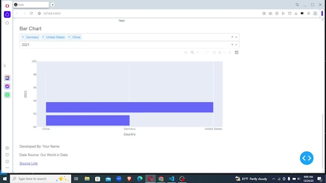This screenshot has width=326, height=183.
Task: Select the Dash browser tab
Action: pyautogui.click(x=31, y=5)
